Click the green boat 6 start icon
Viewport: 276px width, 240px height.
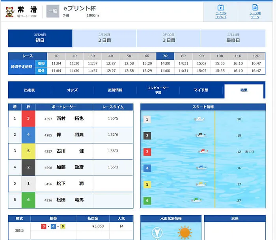pyautogui.click(x=197, y=200)
